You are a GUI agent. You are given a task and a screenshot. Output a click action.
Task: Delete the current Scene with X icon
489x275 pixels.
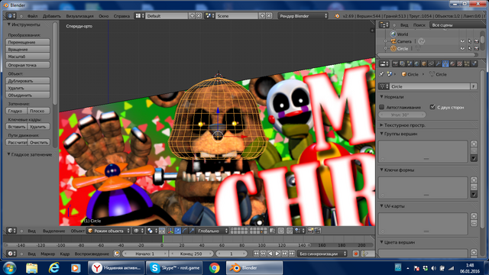pos(269,16)
